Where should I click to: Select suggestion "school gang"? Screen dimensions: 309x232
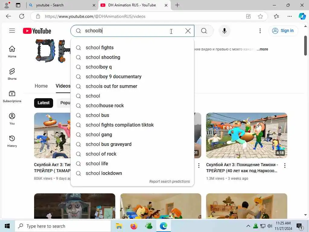(132, 134)
